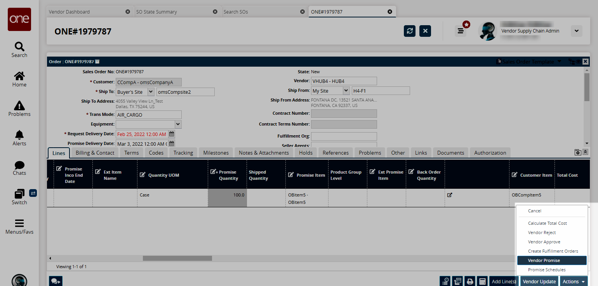
Task: Open the Alerts bell icon
Action: [19, 135]
